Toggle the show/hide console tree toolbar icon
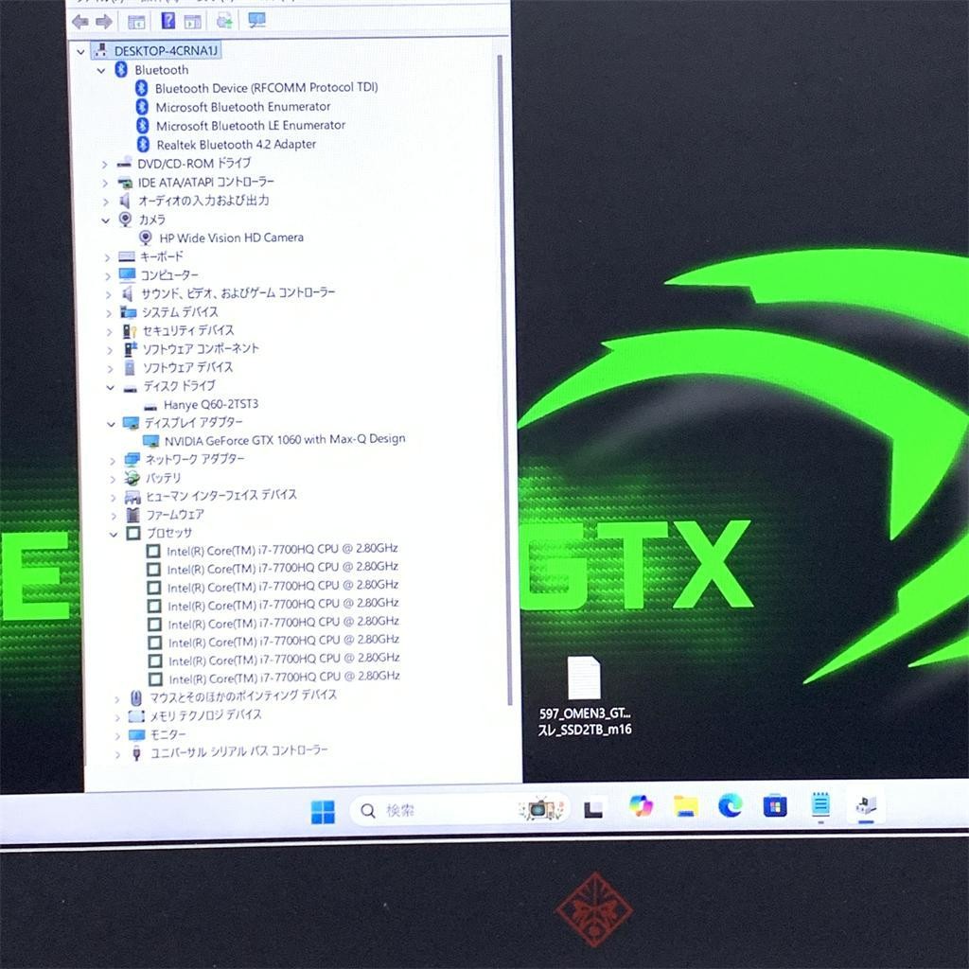The height and width of the screenshot is (969, 969). click(136, 23)
